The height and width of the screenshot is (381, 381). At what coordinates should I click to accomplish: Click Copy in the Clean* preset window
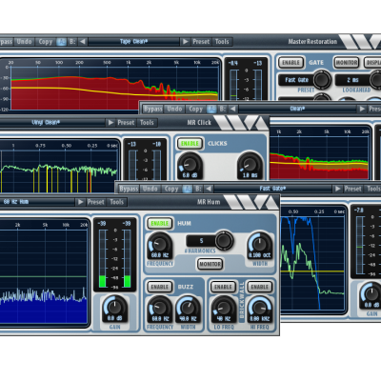pos(195,109)
